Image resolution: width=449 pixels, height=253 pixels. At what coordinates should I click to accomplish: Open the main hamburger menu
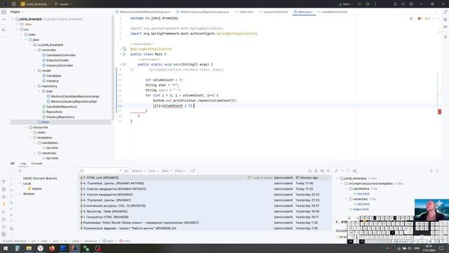point(13,4)
